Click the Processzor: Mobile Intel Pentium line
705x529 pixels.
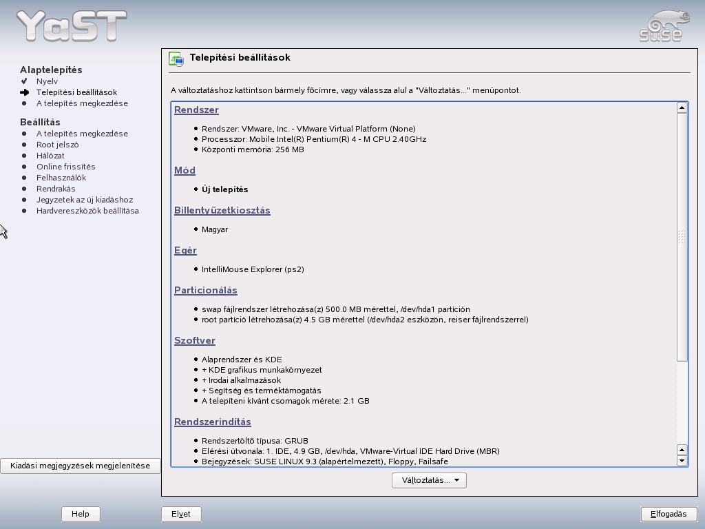314,139
